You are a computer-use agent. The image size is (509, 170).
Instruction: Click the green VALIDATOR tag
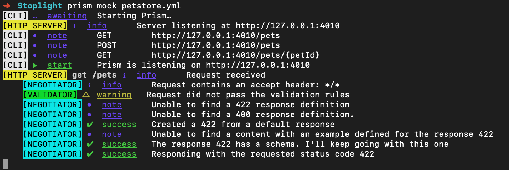click(50, 95)
